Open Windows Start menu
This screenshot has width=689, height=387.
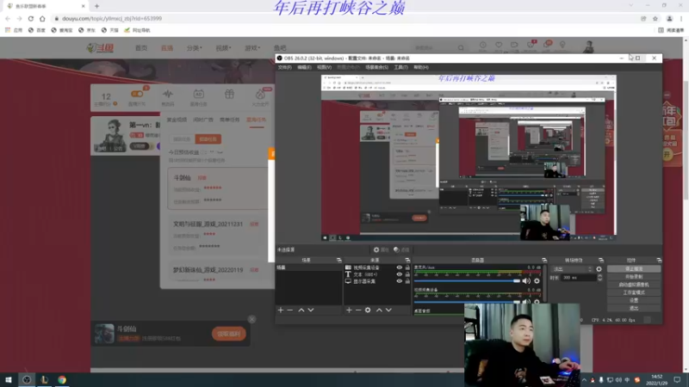[x=9, y=380]
